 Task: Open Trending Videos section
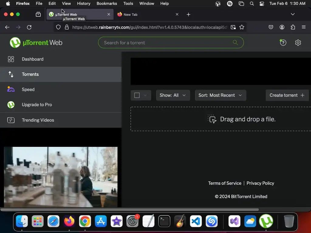[61, 120]
